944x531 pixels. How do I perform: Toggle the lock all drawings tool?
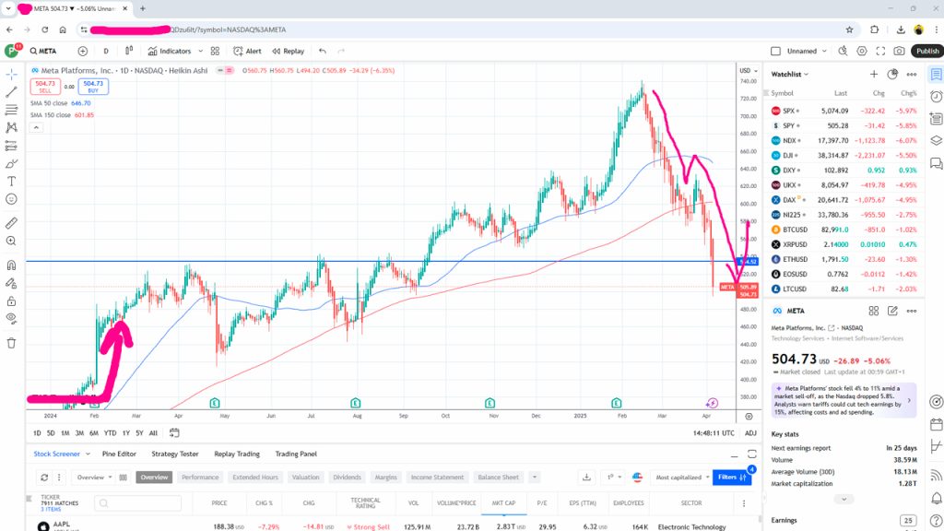click(11, 301)
